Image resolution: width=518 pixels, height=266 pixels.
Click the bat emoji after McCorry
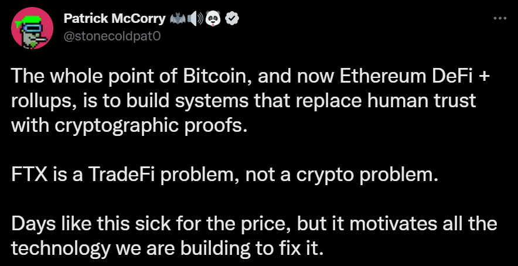click(177, 19)
